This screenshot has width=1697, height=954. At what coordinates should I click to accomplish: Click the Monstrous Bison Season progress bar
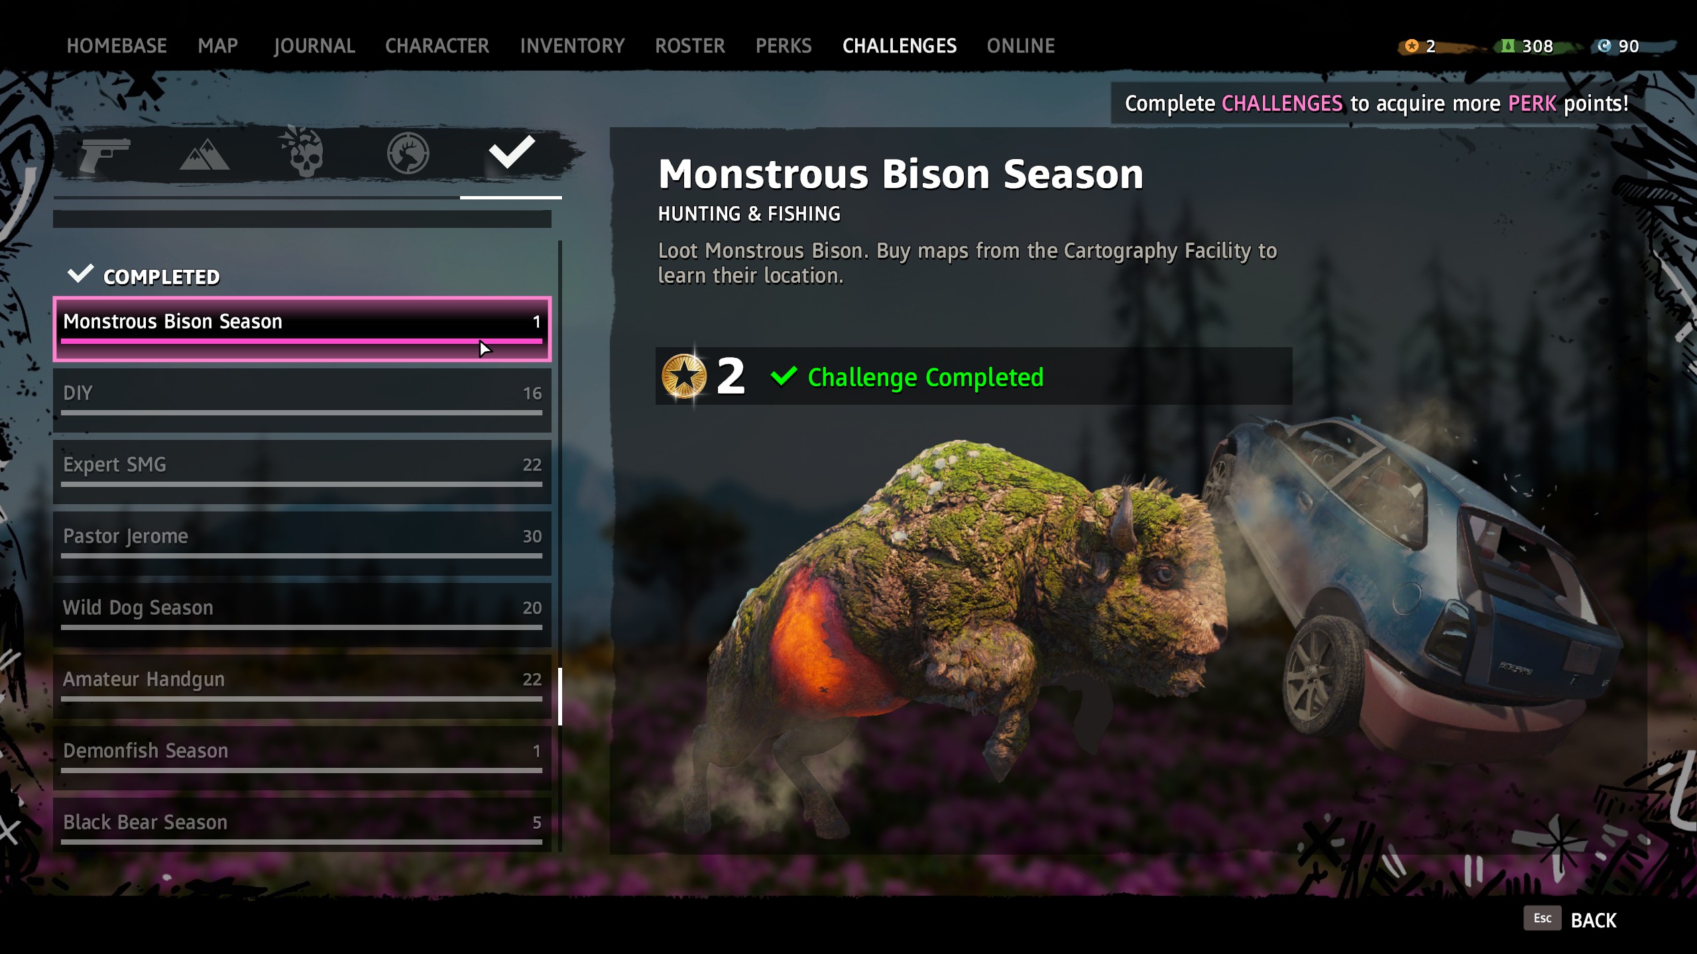302,341
